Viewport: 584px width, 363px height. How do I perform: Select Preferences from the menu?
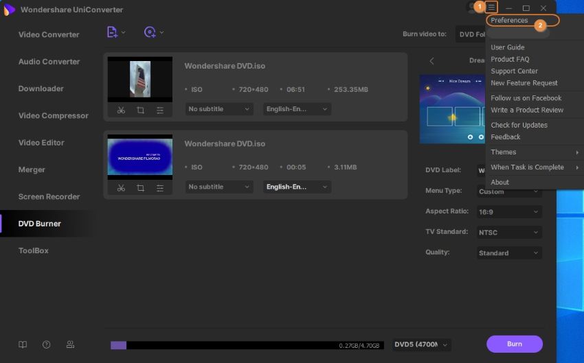509,21
